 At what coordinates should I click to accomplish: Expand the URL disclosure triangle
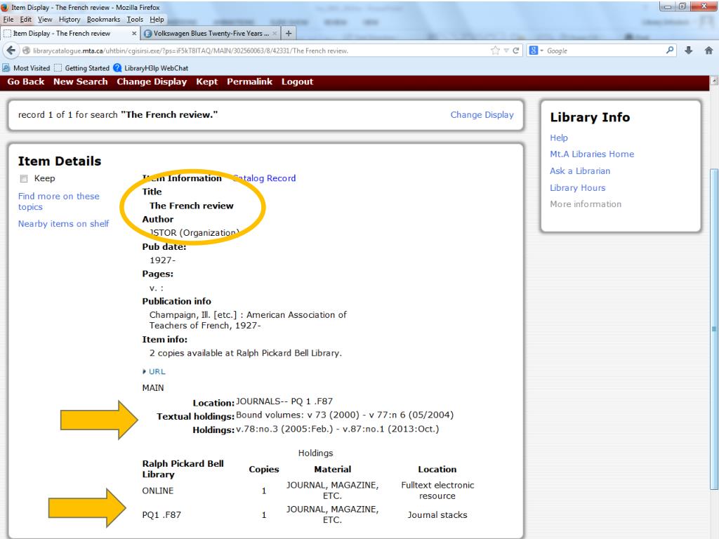(x=145, y=372)
